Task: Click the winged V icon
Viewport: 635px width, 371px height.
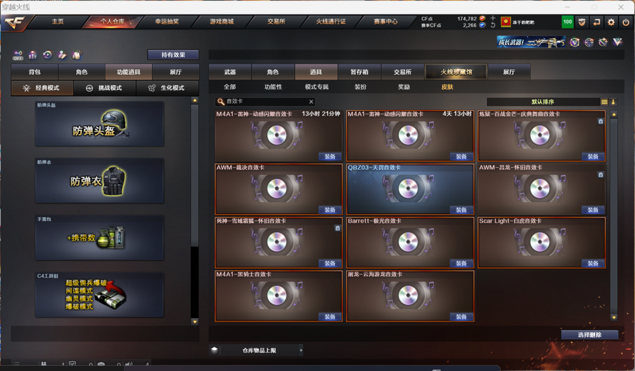Action: [617, 42]
